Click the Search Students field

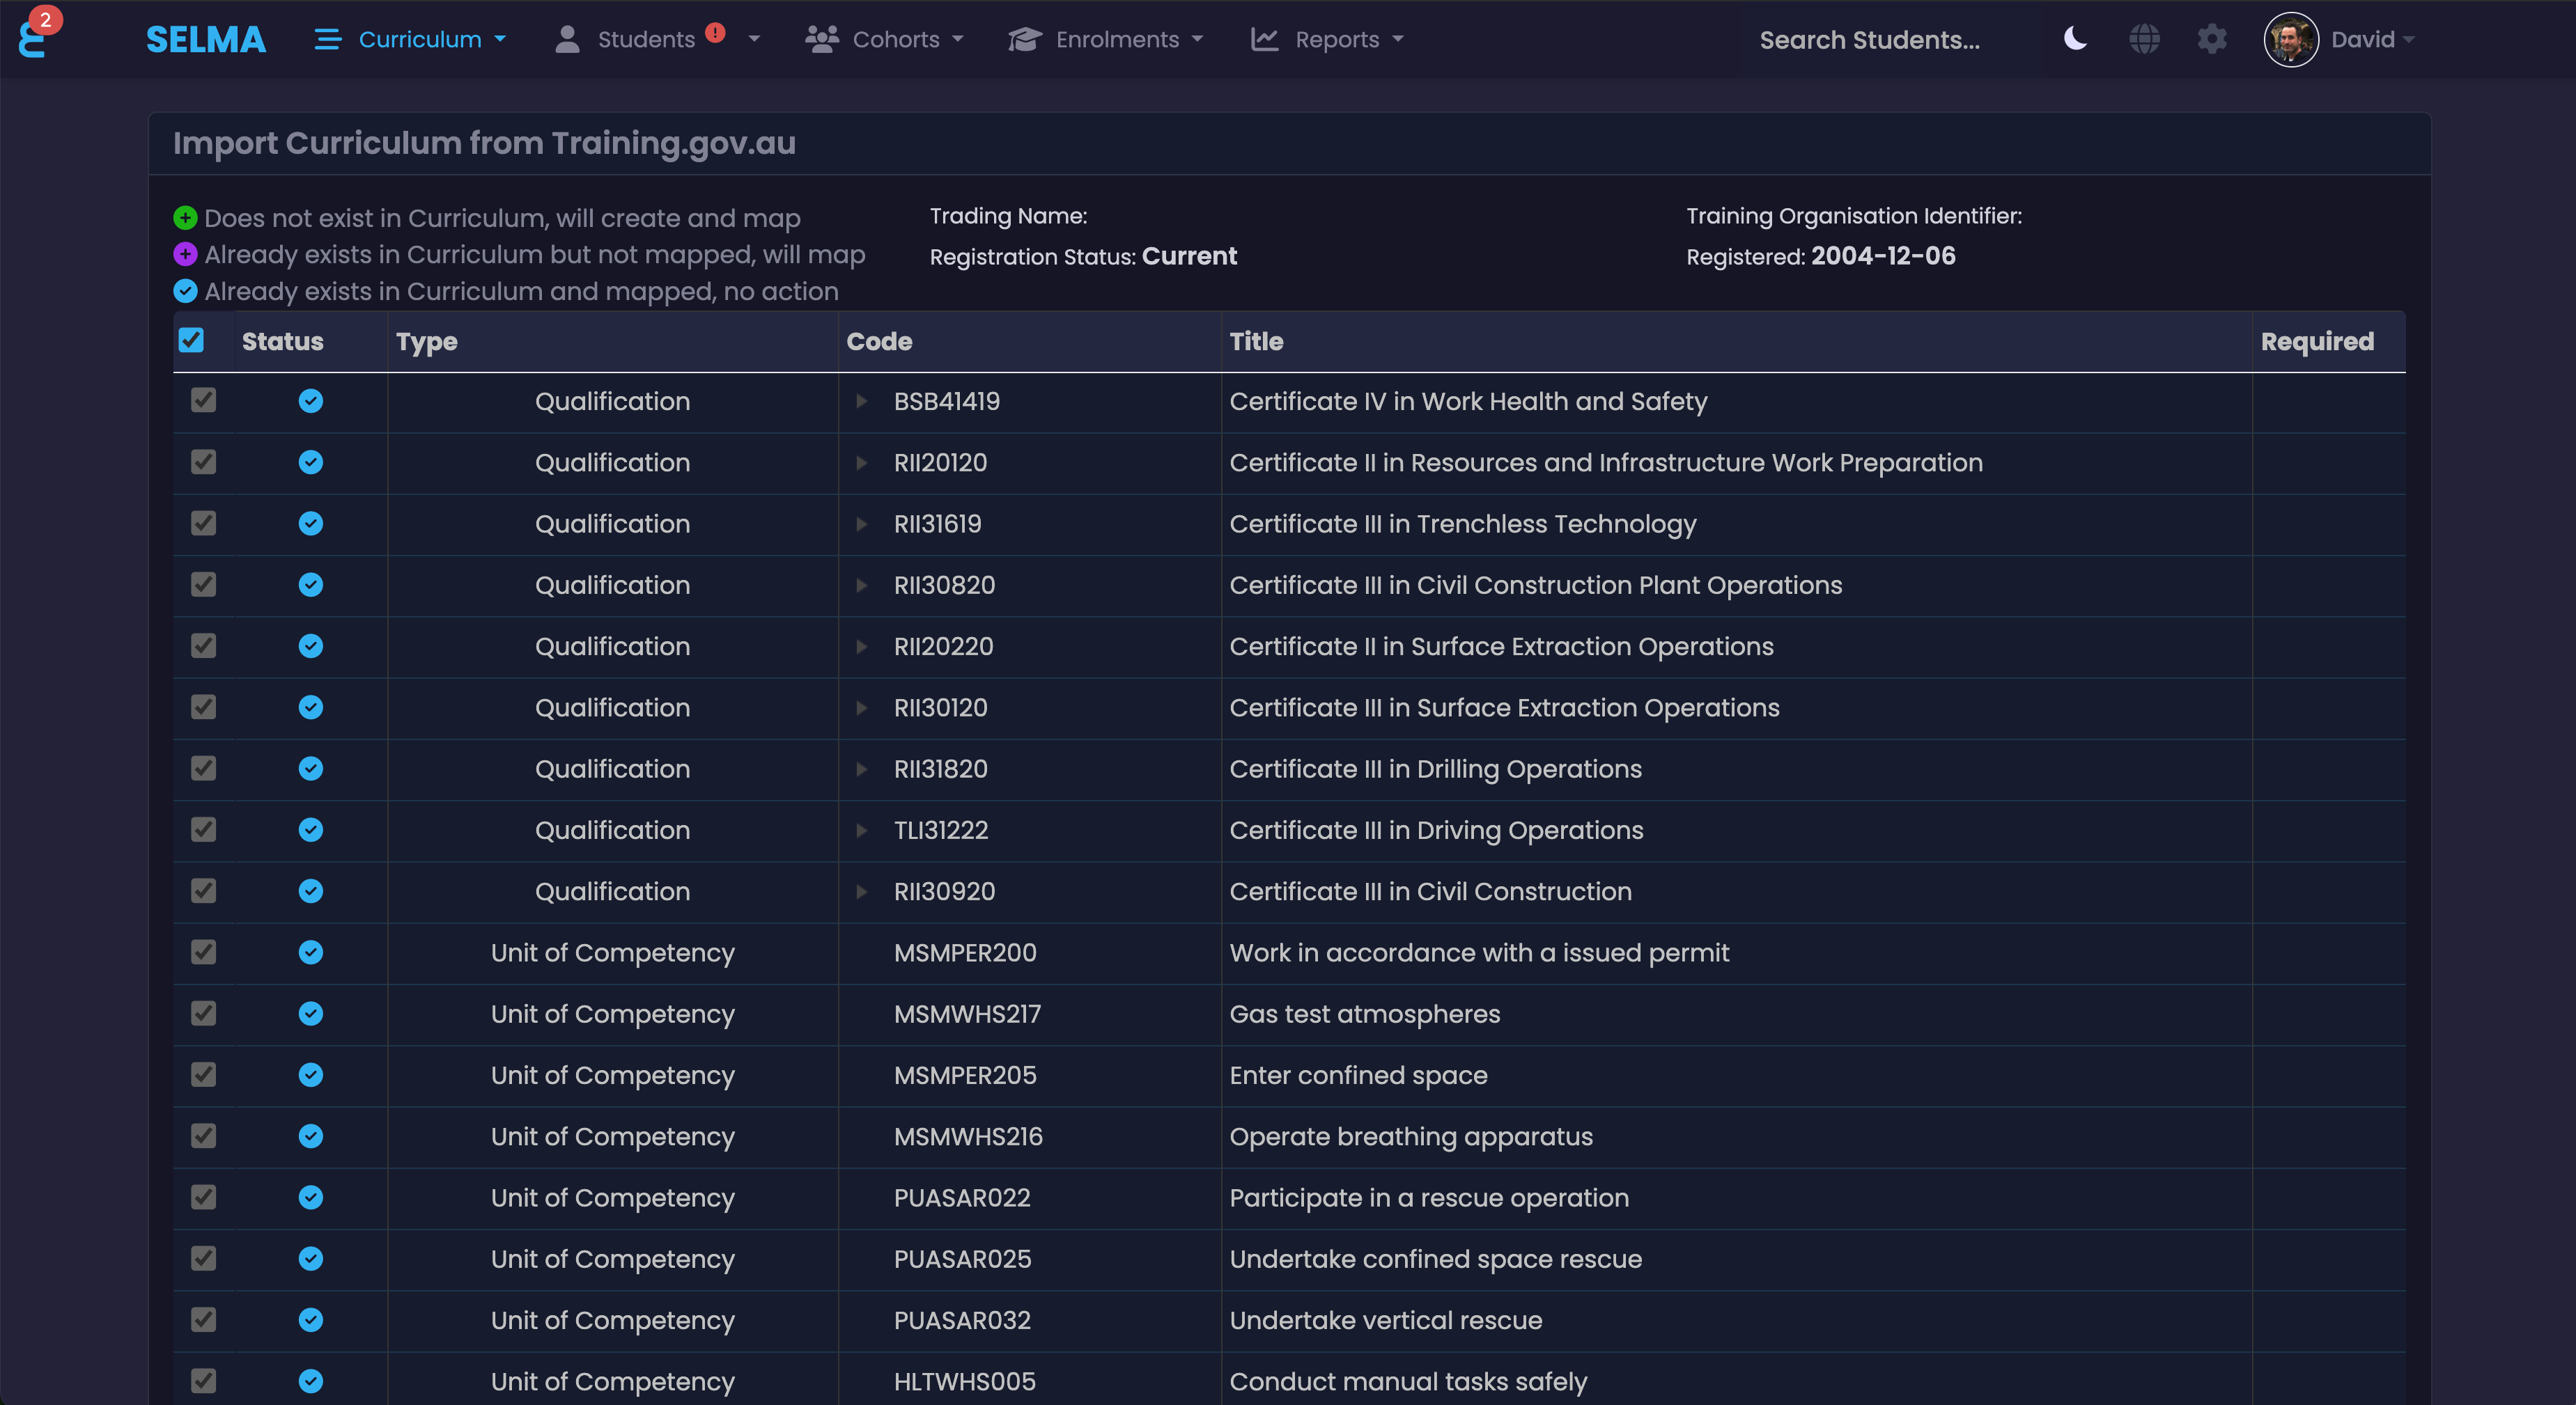click(1869, 40)
